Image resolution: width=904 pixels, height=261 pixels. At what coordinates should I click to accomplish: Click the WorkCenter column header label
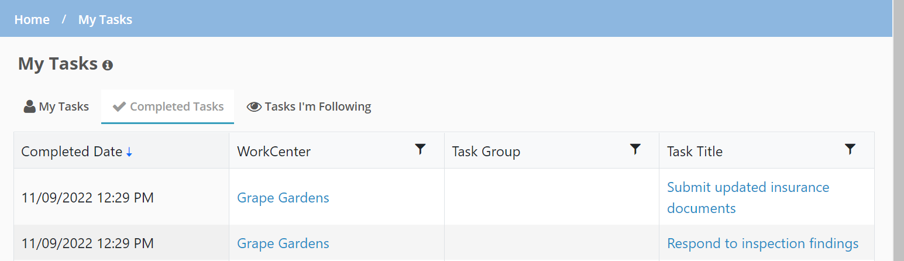[x=274, y=152]
